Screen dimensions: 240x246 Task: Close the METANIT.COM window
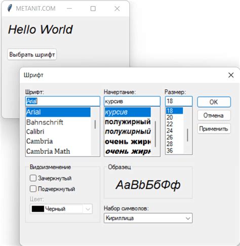[117, 9]
